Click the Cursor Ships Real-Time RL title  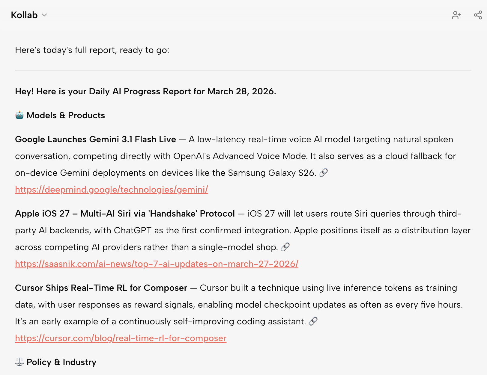pos(101,288)
